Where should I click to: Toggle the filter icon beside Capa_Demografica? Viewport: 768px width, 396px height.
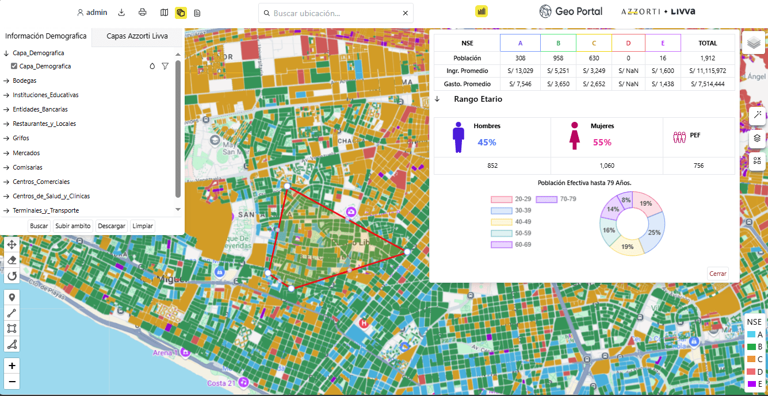(x=165, y=66)
